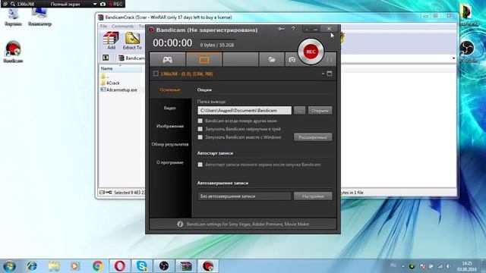Click the REC button in top overlay bar
Viewport: 486px width, 273px height.
(115, 5)
